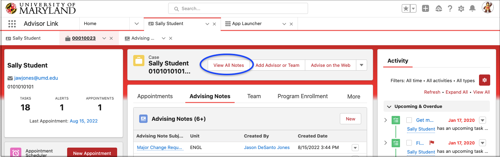Open Activity filter settings gear button
The height and width of the screenshot is (157, 500).
click(484, 80)
